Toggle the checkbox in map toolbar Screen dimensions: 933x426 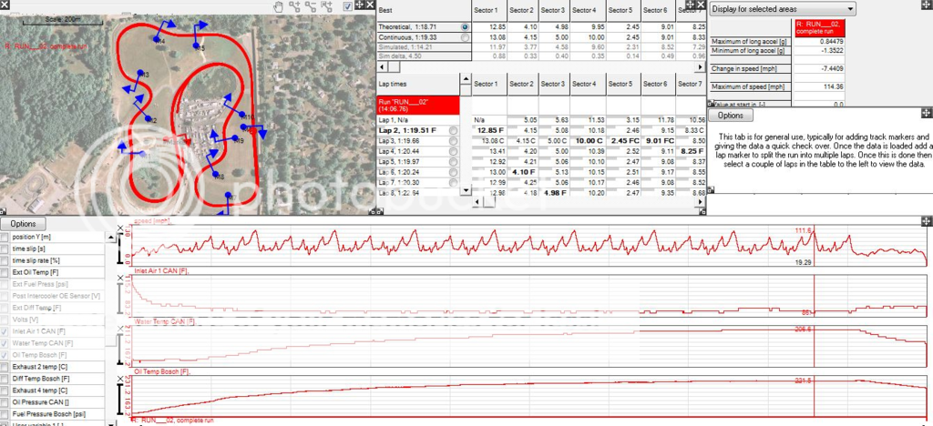pyautogui.click(x=347, y=5)
